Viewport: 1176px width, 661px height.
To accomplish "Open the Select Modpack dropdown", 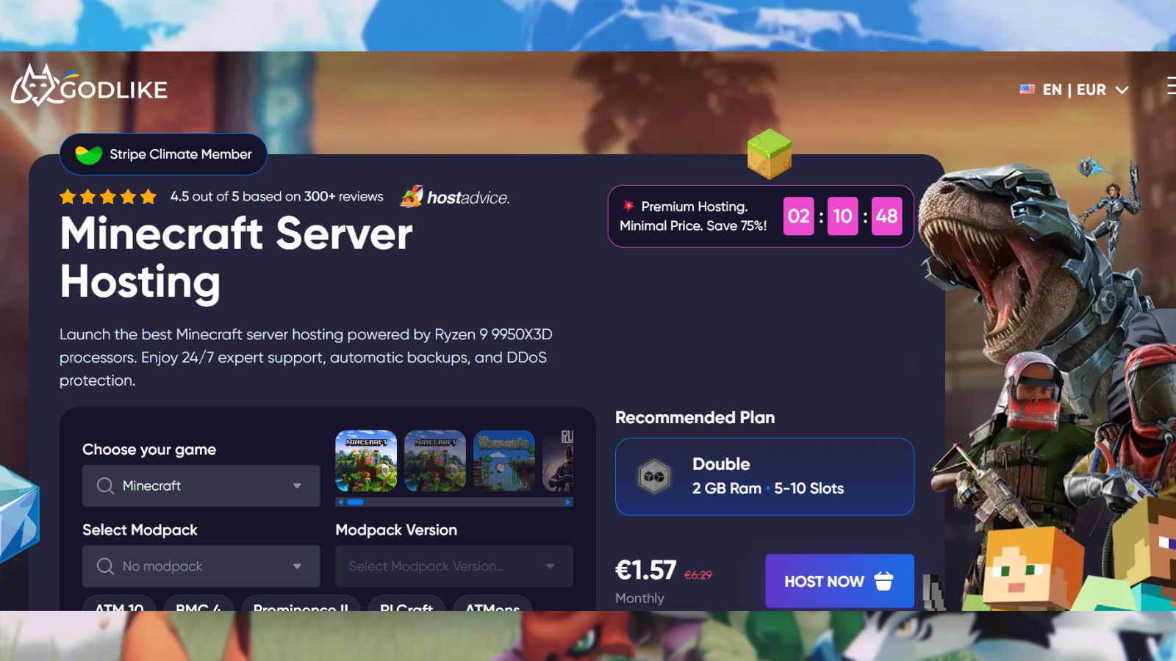I will pos(201,566).
